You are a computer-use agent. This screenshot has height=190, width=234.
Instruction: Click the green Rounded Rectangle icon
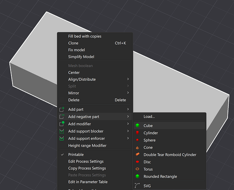tap(137, 176)
